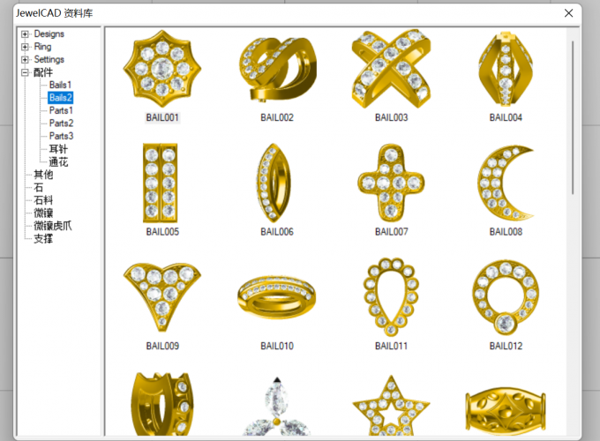Collapse the 配件 tree node
The width and height of the screenshot is (600, 441).
[26, 72]
